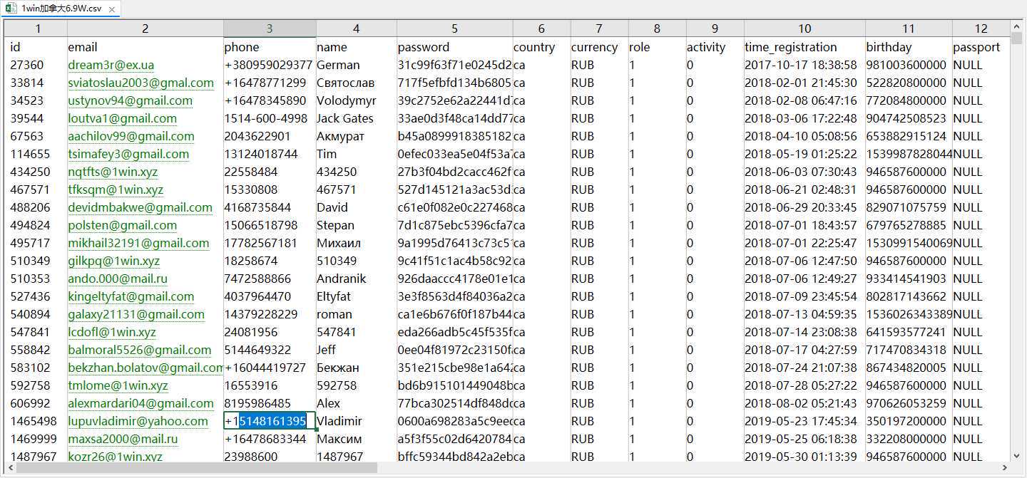Click the 'time_registration' header cell

pyautogui.click(x=804, y=47)
